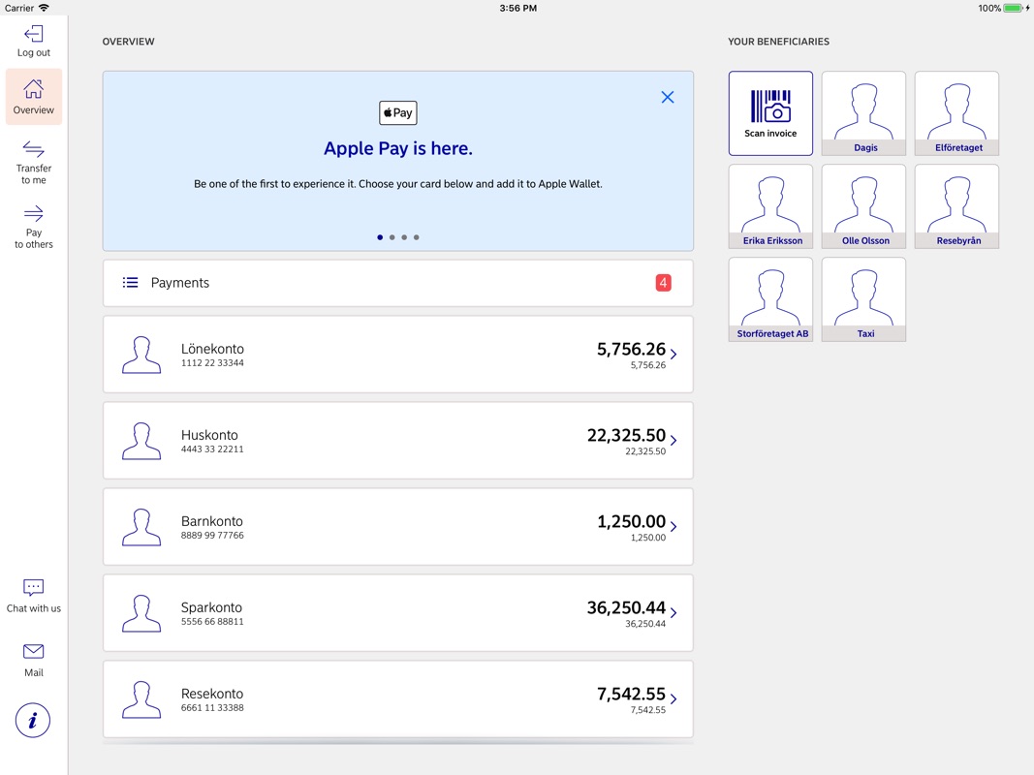Click the Apple Pay logo badge

[397, 112]
